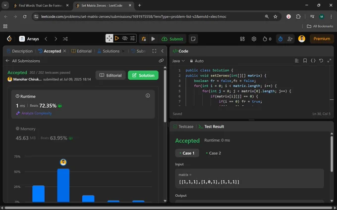The height and width of the screenshot is (210, 337).
Task: Click the avatar marker above the chart
Action: pos(63,162)
